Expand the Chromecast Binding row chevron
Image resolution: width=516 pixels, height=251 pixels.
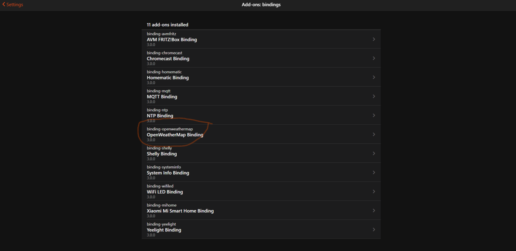click(x=374, y=58)
